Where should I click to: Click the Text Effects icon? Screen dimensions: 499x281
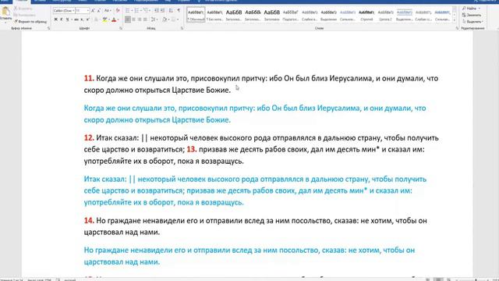tap(96, 20)
